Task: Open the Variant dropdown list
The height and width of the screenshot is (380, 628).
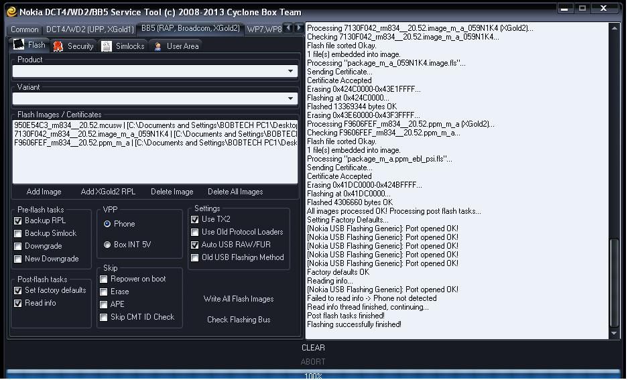Action: click(290, 99)
